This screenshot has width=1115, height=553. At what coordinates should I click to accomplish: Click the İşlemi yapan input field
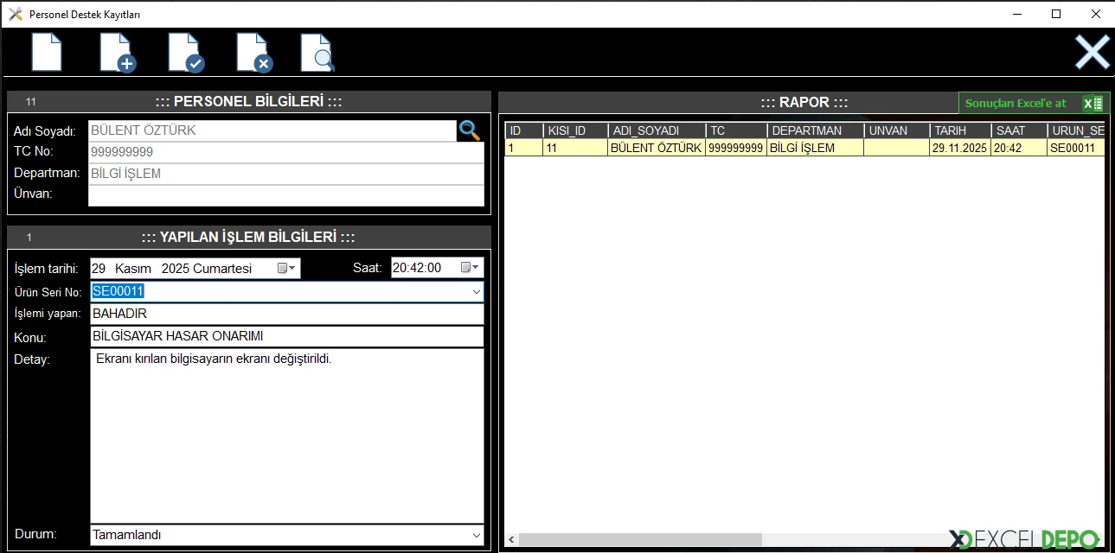point(285,314)
